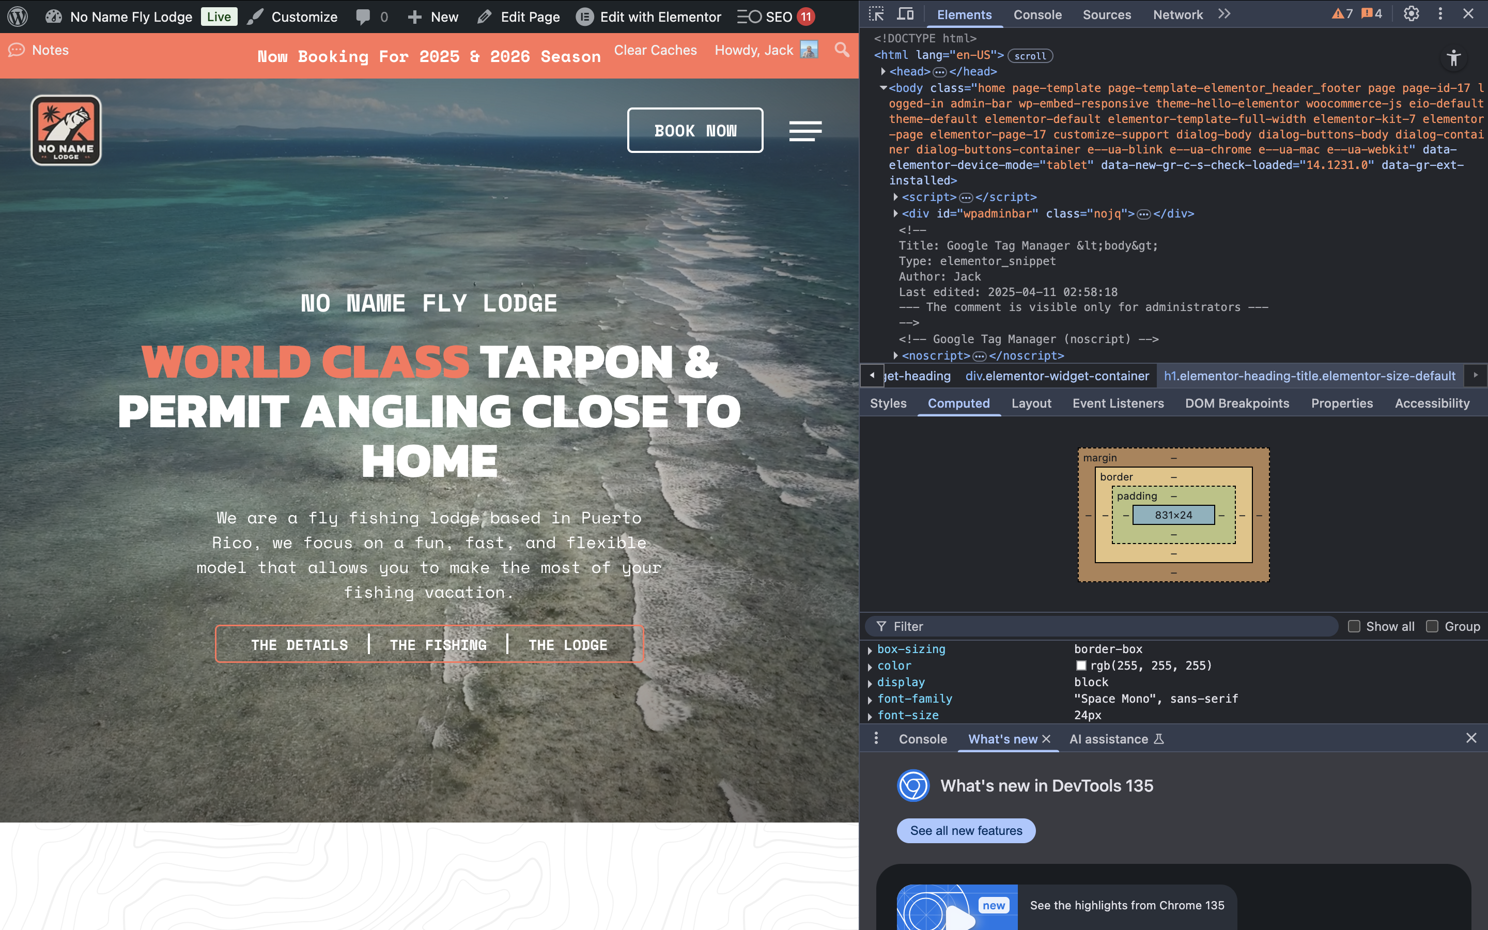The width and height of the screenshot is (1488, 930).
Task: Switch to the Elements tab
Action: click(964, 14)
